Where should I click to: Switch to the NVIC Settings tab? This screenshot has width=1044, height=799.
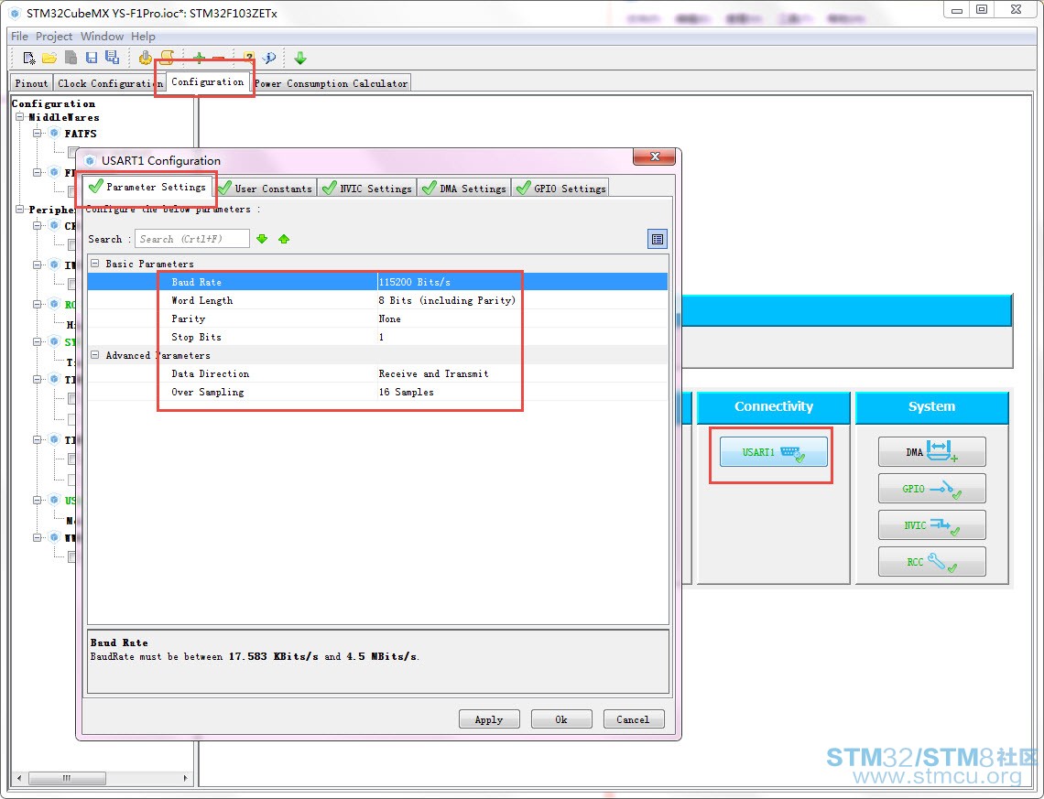(367, 189)
